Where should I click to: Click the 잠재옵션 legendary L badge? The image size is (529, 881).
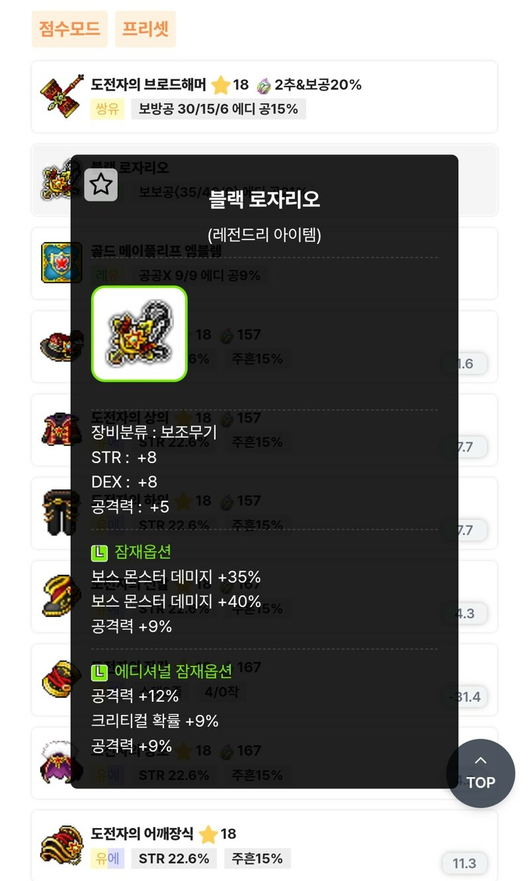(99, 552)
